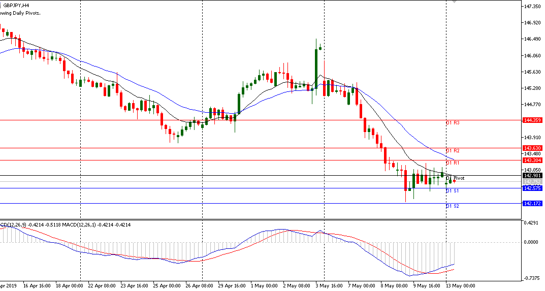This screenshot has width=545, height=291.
Task: Click the red 143.304 price tag
Action: pos(532,160)
